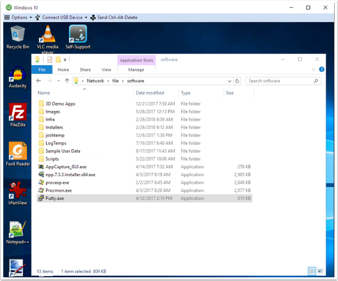Open the FileZilla desktop shortcut
This screenshot has width=338, height=281.
click(18, 115)
